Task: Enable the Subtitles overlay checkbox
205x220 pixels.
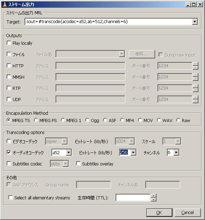Action: click(78, 164)
